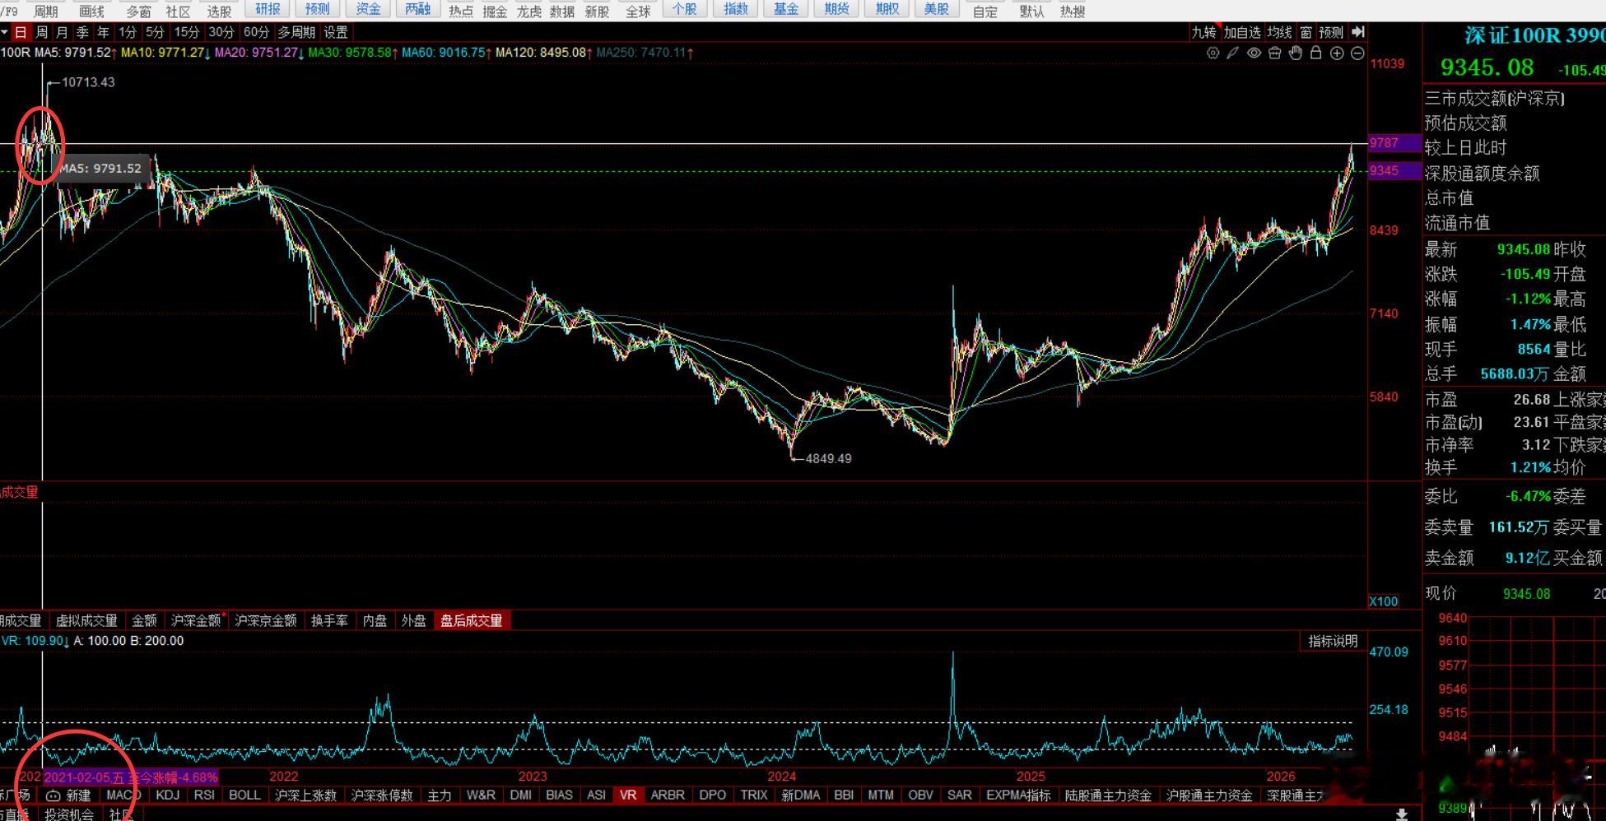Select 1分 minute chart
The width and height of the screenshot is (1606, 821).
(x=127, y=32)
